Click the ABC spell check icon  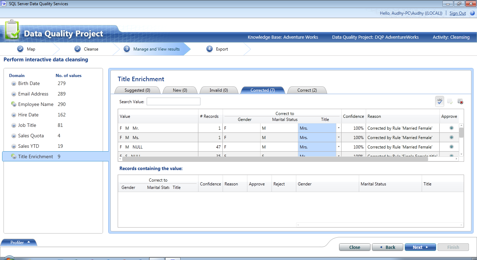point(439,101)
